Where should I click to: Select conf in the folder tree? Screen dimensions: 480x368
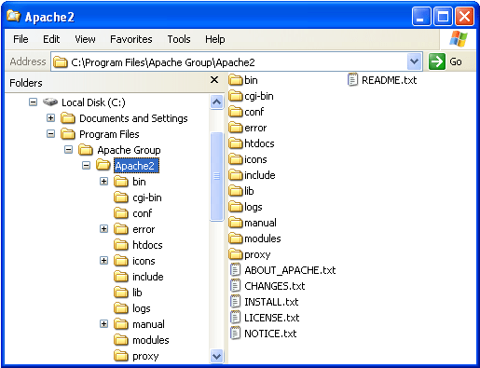143,213
